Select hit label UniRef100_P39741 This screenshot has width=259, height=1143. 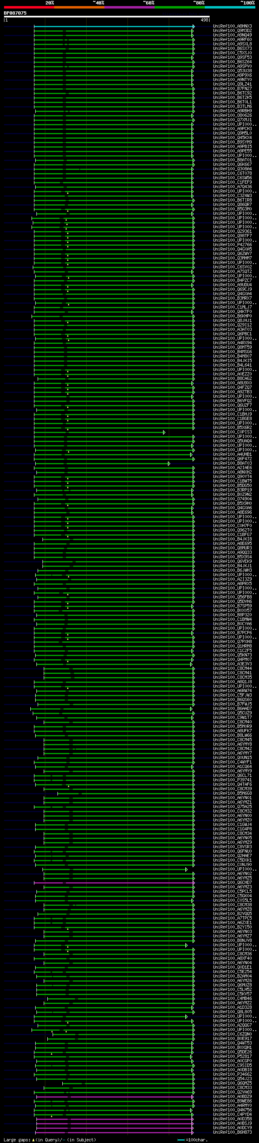pyautogui.click(x=232, y=780)
